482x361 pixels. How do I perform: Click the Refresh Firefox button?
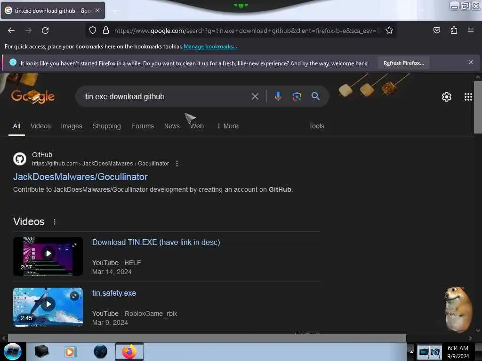(403, 63)
